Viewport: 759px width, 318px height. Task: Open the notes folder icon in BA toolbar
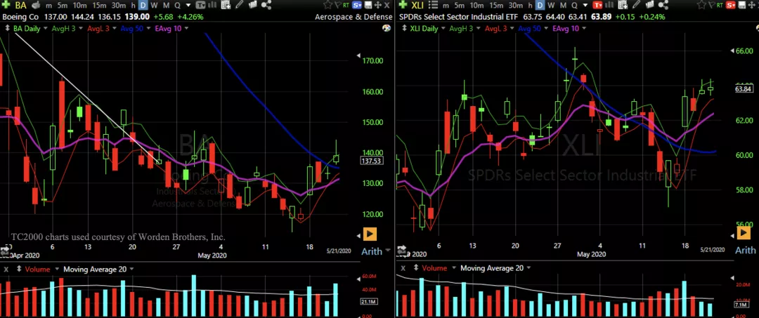coord(253,5)
